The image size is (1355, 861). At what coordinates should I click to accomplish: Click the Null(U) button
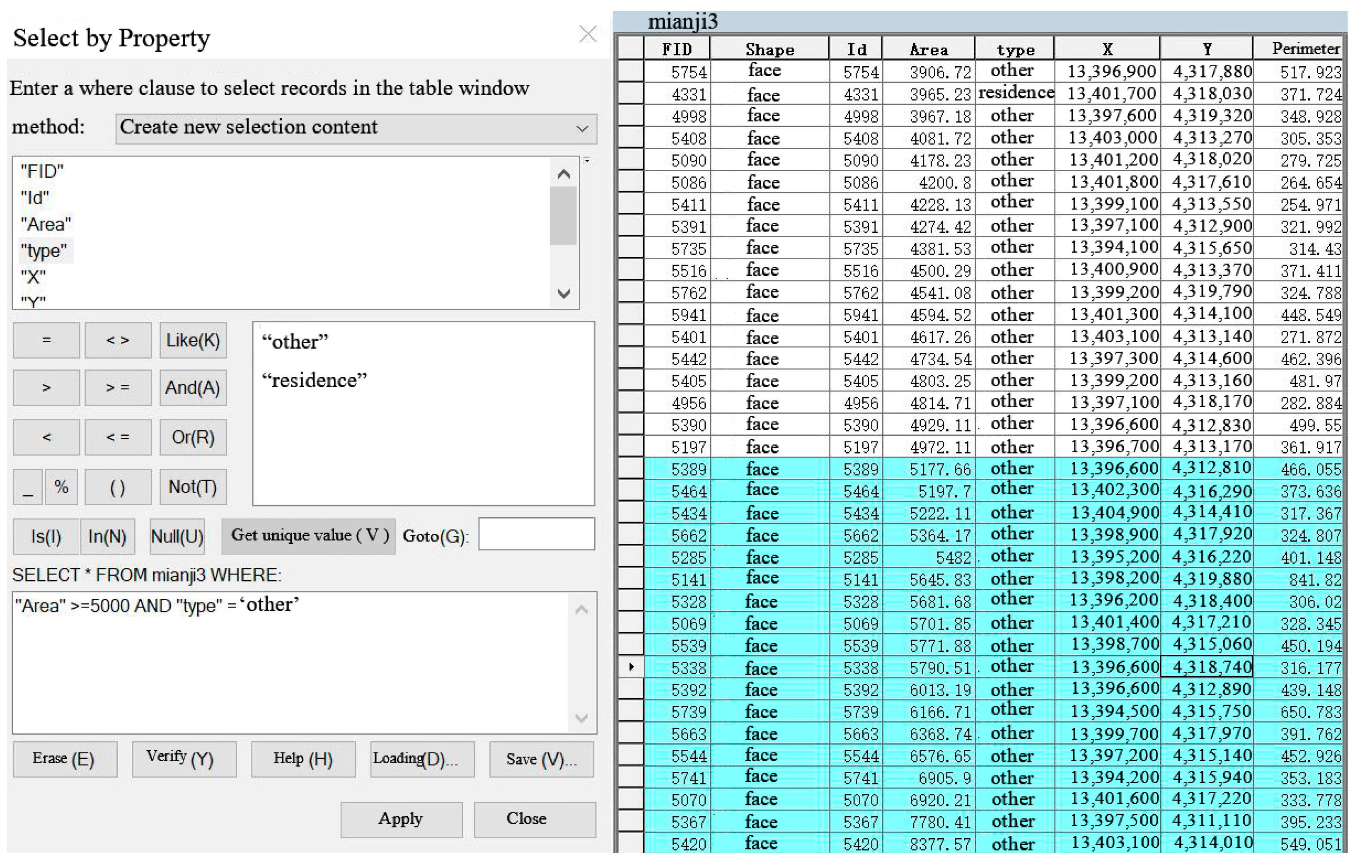point(177,536)
